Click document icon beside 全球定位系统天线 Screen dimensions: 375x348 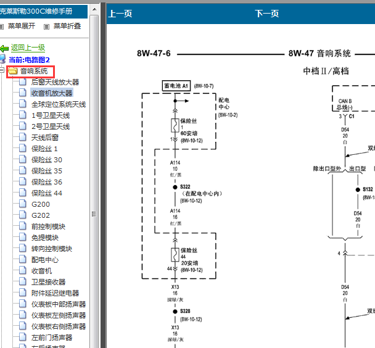pyautogui.click(x=23, y=104)
